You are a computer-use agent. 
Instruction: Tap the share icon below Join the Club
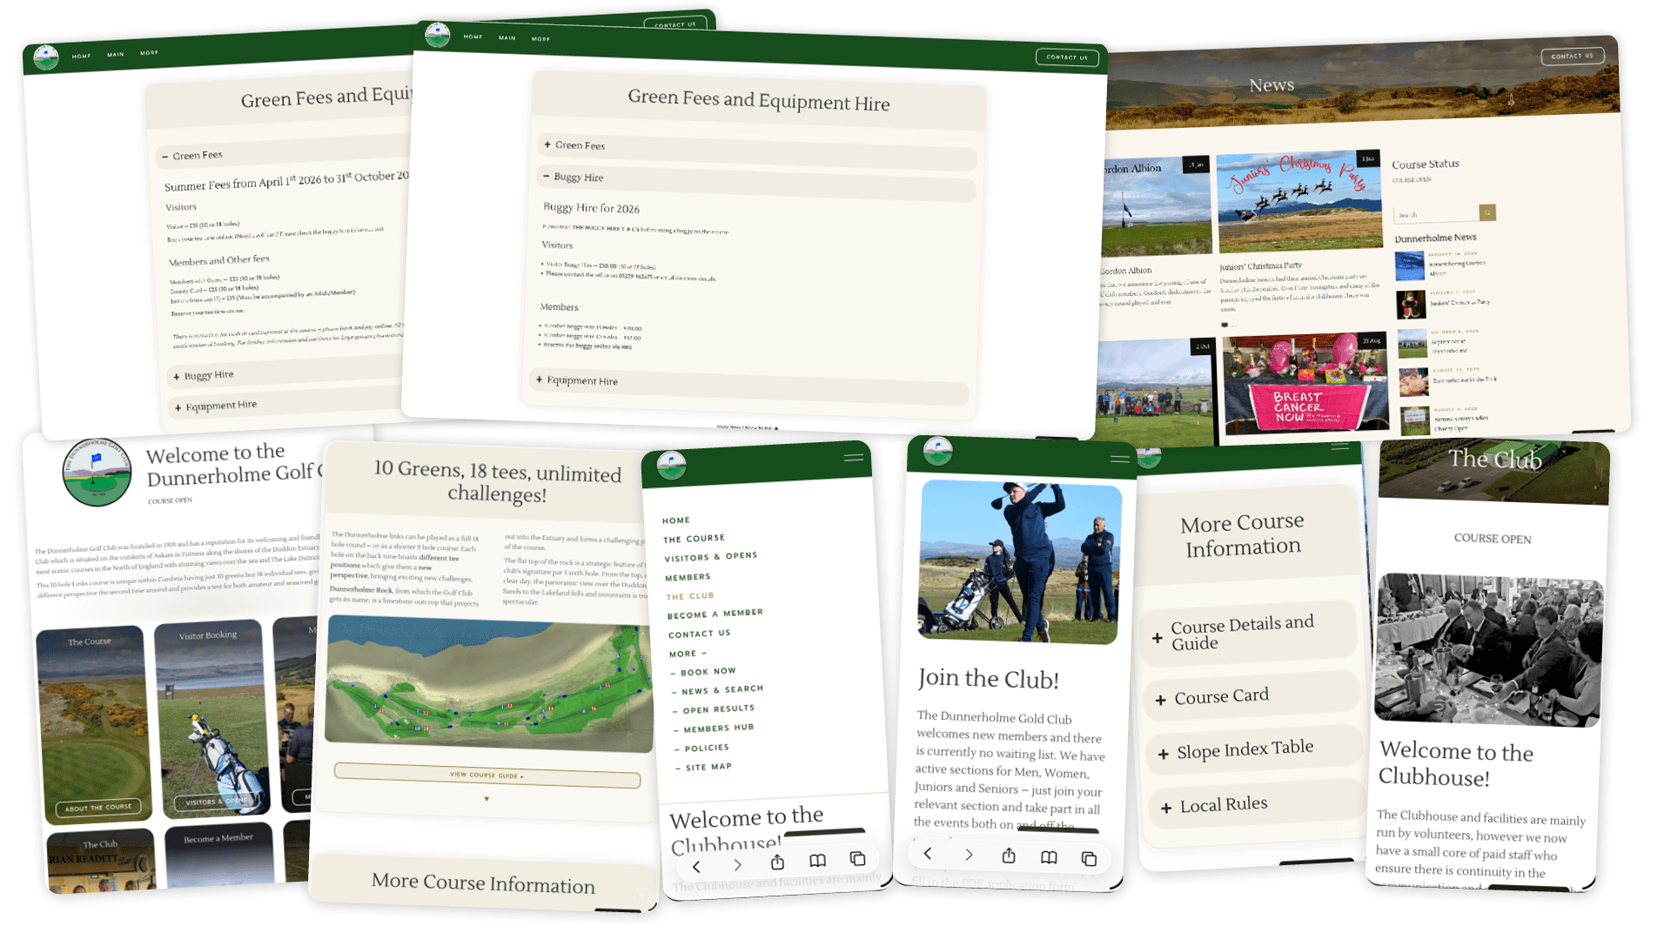point(1009,856)
